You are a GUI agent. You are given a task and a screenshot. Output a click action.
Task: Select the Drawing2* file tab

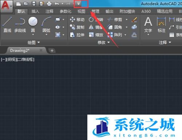pyautogui.click(x=26, y=50)
